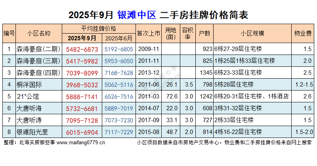Click the June price 5062-5116
This screenshot has height=166, width=317.
coord(119,85)
